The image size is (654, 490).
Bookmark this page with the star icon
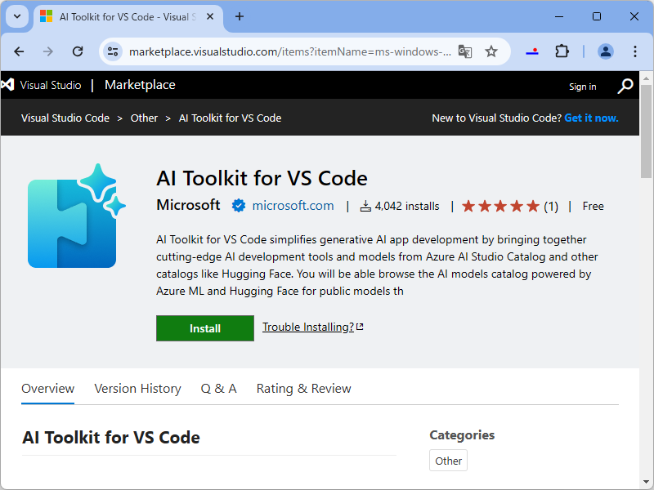click(491, 51)
